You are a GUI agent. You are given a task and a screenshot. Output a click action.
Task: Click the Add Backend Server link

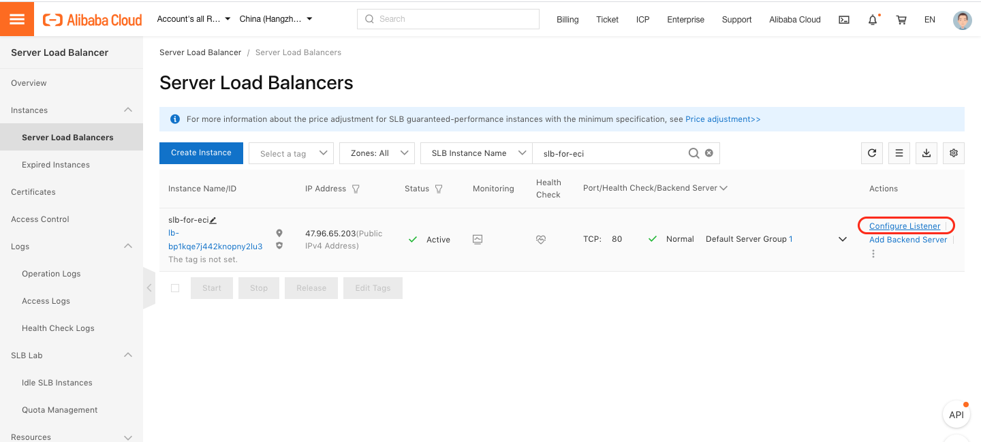click(x=908, y=240)
